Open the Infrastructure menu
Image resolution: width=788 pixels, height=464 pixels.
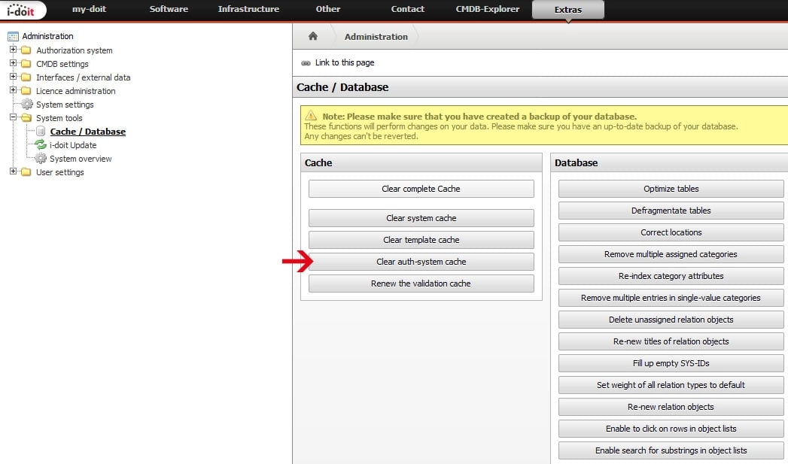pyautogui.click(x=248, y=9)
